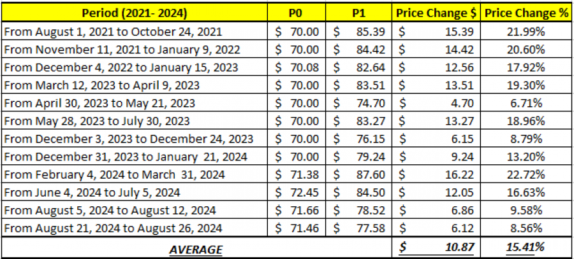This screenshot has height=259, width=574.
Task: Select the August 21, 2024 period cell
Action: coord(135,228)
